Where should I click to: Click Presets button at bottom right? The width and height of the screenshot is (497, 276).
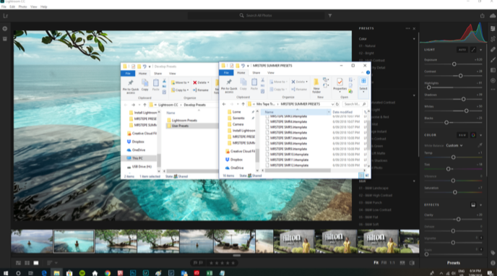coord(454,263)
